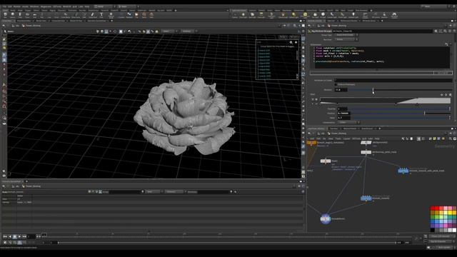Viewport: 457px width, 257px height.
Task: Open the File menu
Action: pyautogui.click(x=4, y=6)
